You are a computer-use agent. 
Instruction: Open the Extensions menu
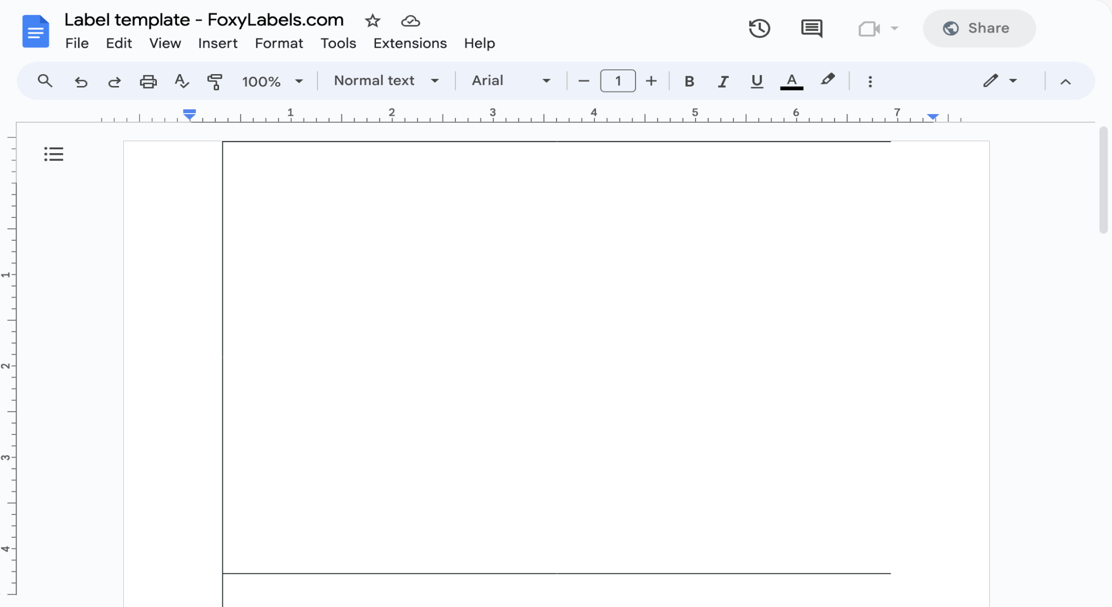(410, 43)
